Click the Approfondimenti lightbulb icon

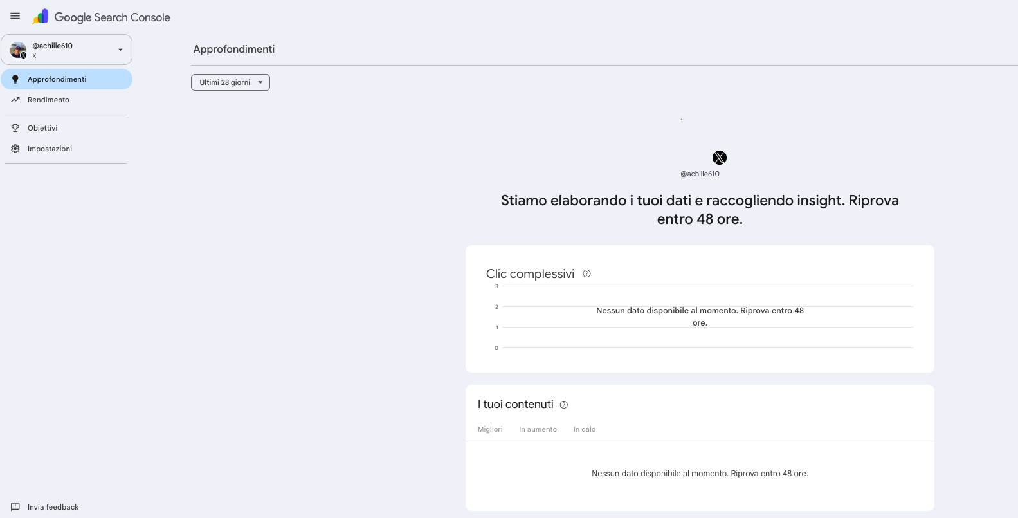[15, 79]
